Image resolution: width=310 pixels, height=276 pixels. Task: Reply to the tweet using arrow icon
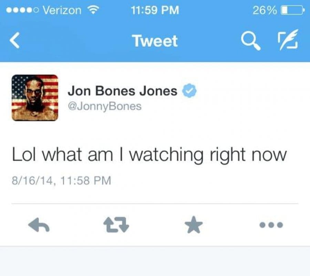click(39, 225)
